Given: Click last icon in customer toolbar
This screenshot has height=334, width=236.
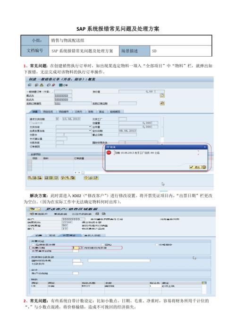Looking at the screenshot, I should [104, 214].
